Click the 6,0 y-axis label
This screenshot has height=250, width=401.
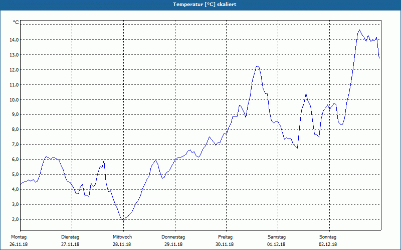(x=15, y=159)
